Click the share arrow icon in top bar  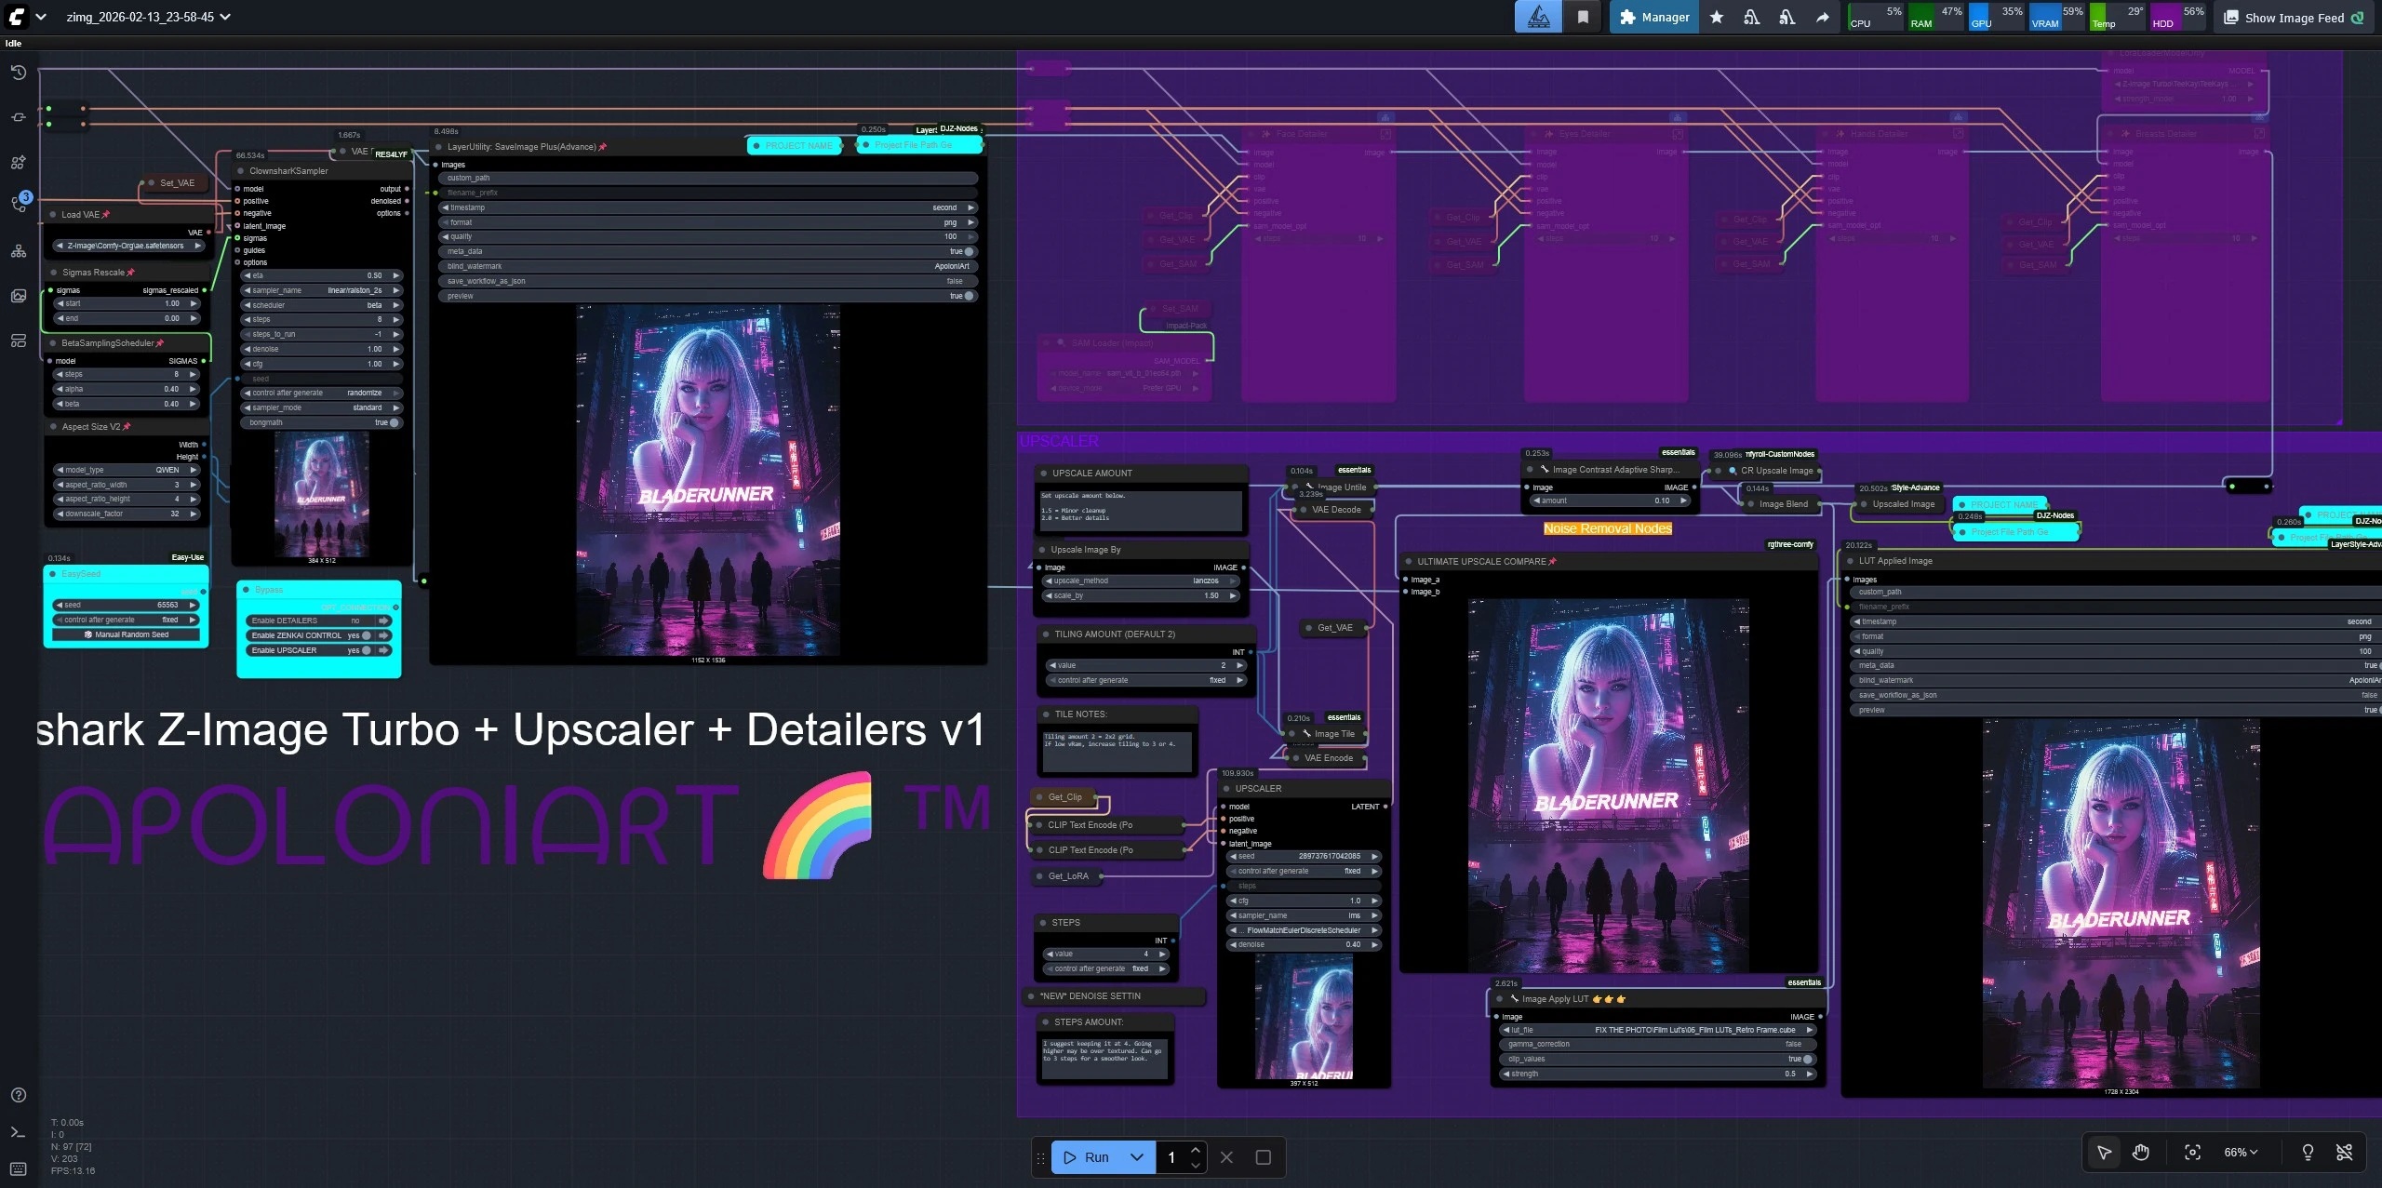point(1823,17)
